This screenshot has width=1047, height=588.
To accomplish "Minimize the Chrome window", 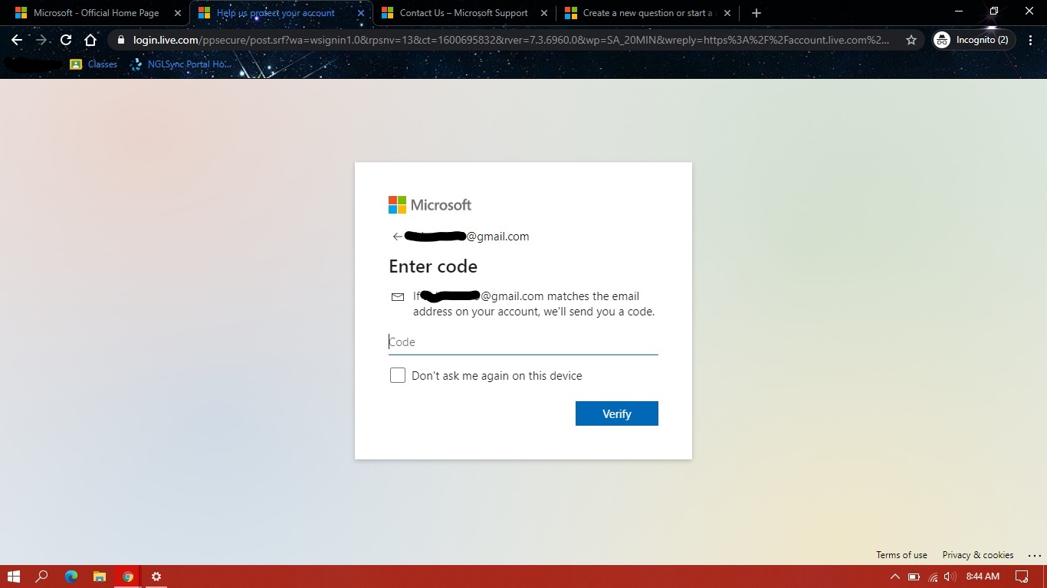I will click(x=959, y=11).
